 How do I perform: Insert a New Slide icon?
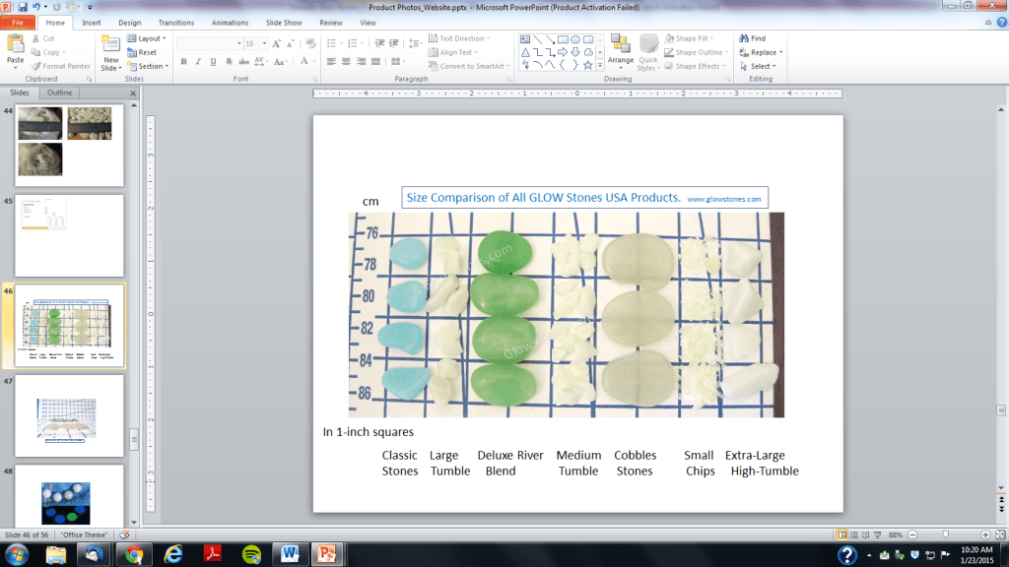coord(110,44)
